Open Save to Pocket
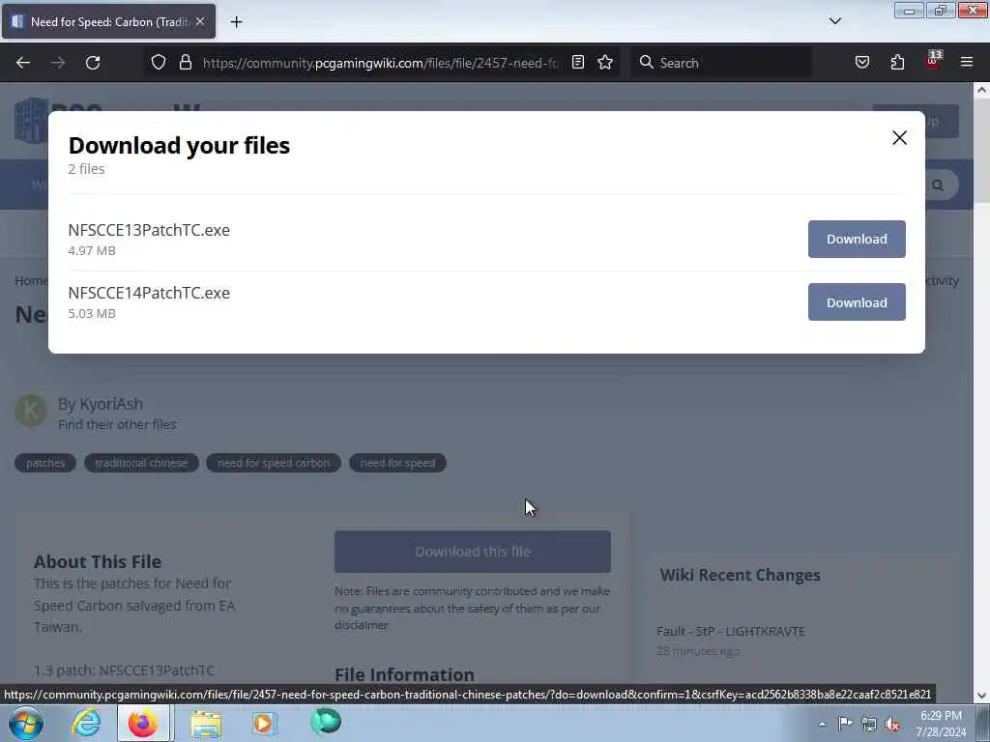 click(x=861, y=62)
